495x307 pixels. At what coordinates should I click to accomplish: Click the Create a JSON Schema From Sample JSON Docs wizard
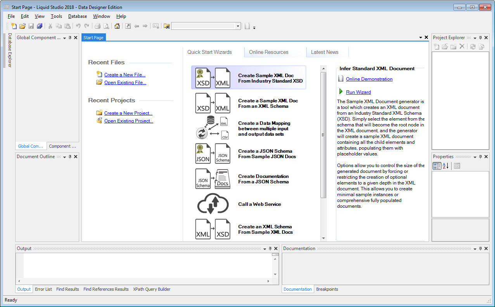tap(248, 154)
